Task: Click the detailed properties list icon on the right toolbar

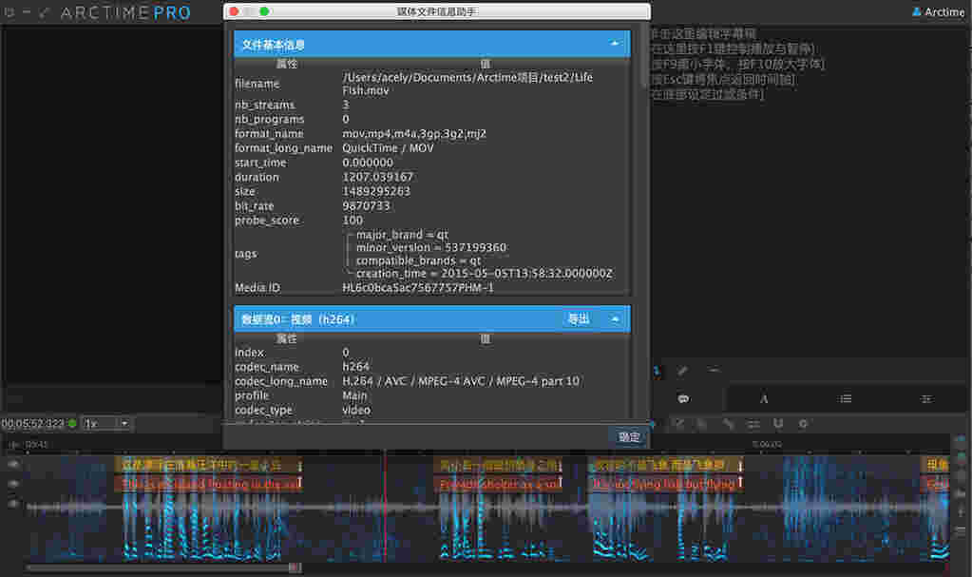Action: click(926, 398)
